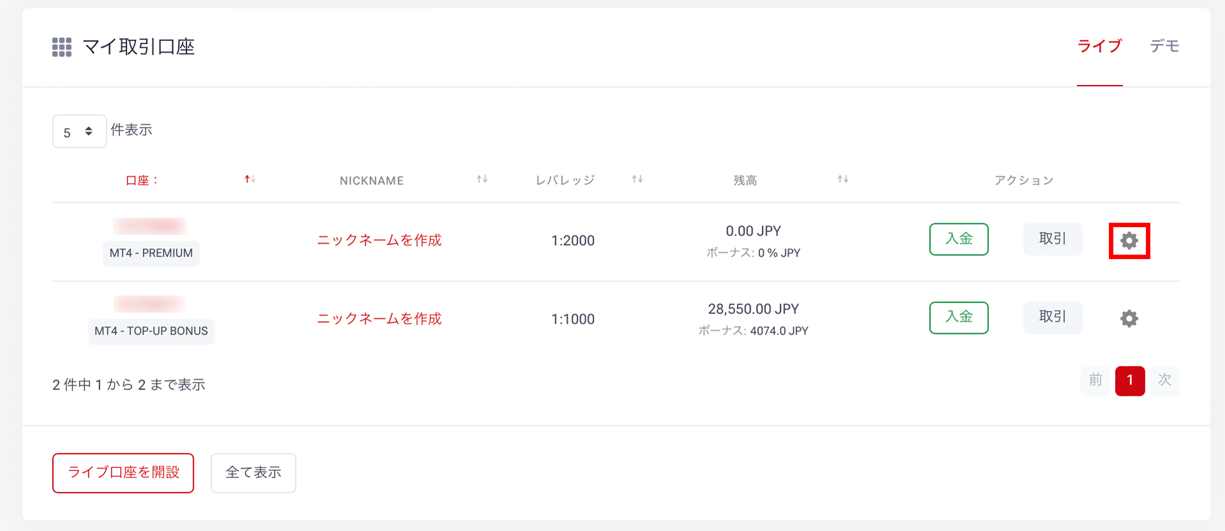The width and height of the screenshot is (1225, 531).
Task: Go to page 1 in pagination
Action: point(1130,381)
